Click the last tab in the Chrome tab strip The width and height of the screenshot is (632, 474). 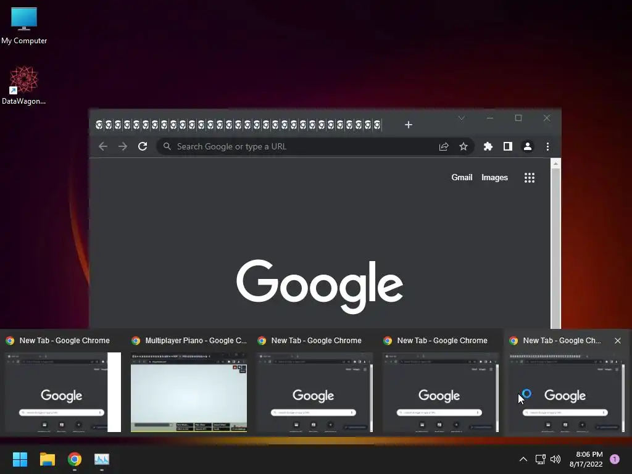(377, 125)
